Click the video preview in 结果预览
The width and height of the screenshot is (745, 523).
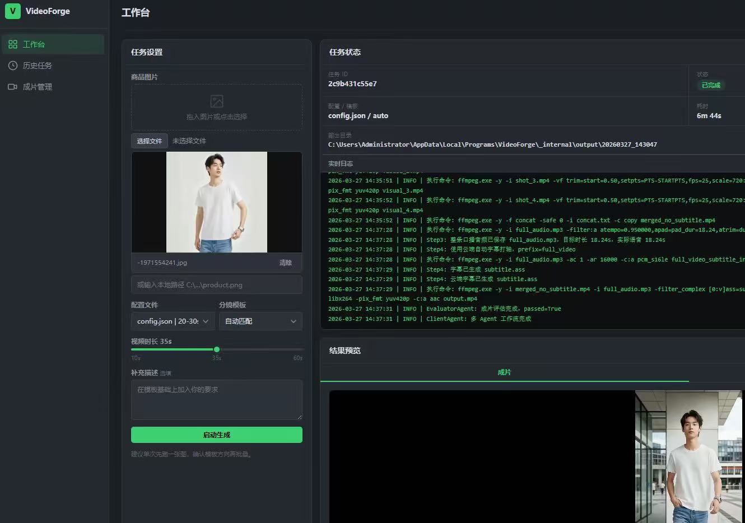(532, 456)
